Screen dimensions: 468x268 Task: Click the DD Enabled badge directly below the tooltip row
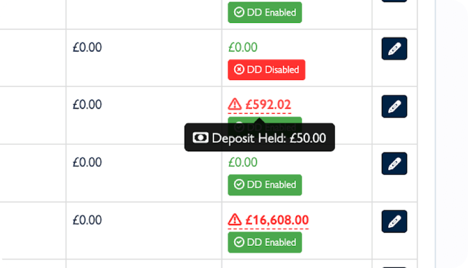[265, 184]
